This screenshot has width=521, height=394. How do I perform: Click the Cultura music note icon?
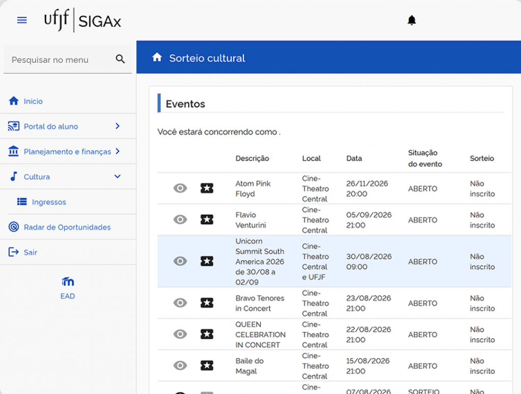[x=14, y=176]
